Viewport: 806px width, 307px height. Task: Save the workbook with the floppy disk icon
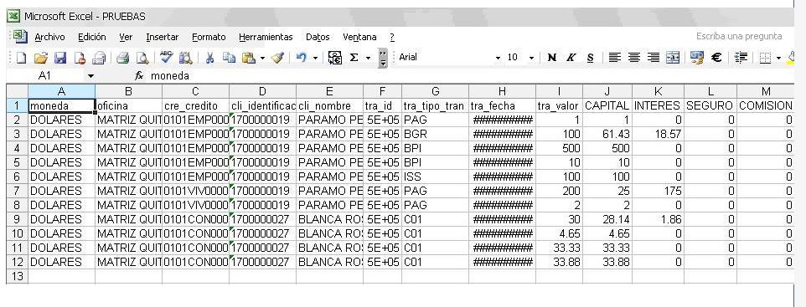60,58
